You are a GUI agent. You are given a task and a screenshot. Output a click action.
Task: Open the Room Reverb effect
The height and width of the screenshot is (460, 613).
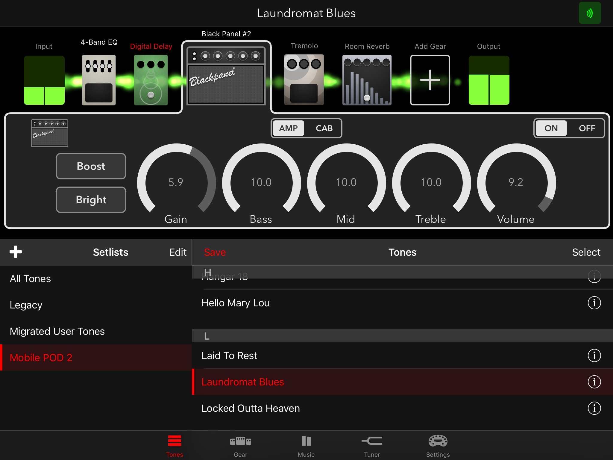[367, 80]
